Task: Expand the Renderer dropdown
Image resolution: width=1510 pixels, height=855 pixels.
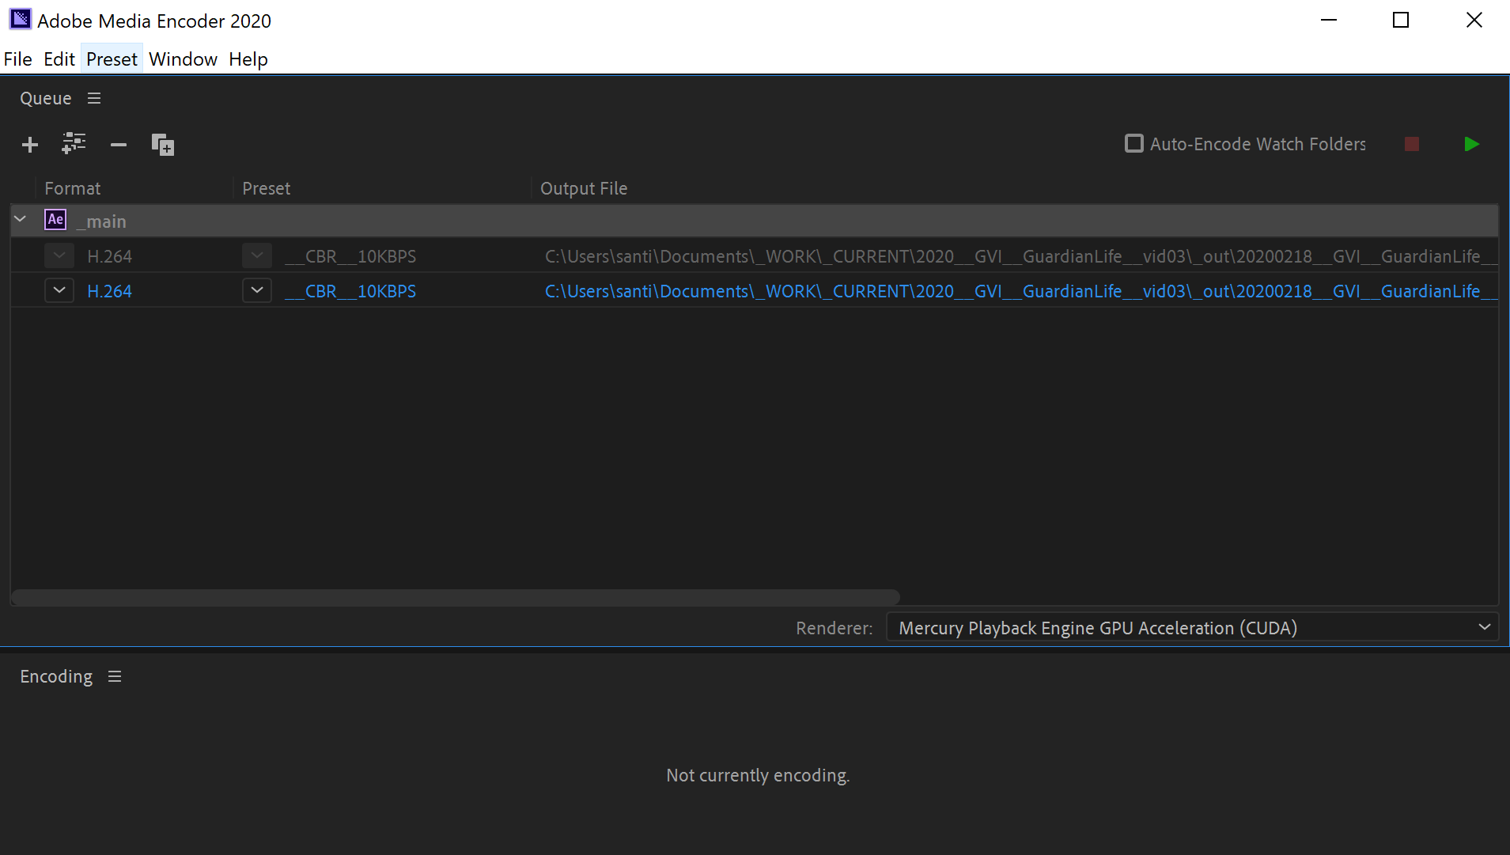Action: pyautogui.click(x=1484, y=627)
